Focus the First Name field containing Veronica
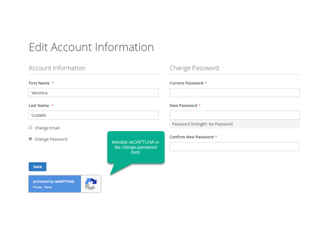This screenshot has height=233, width=329. (x=93, y=93)
